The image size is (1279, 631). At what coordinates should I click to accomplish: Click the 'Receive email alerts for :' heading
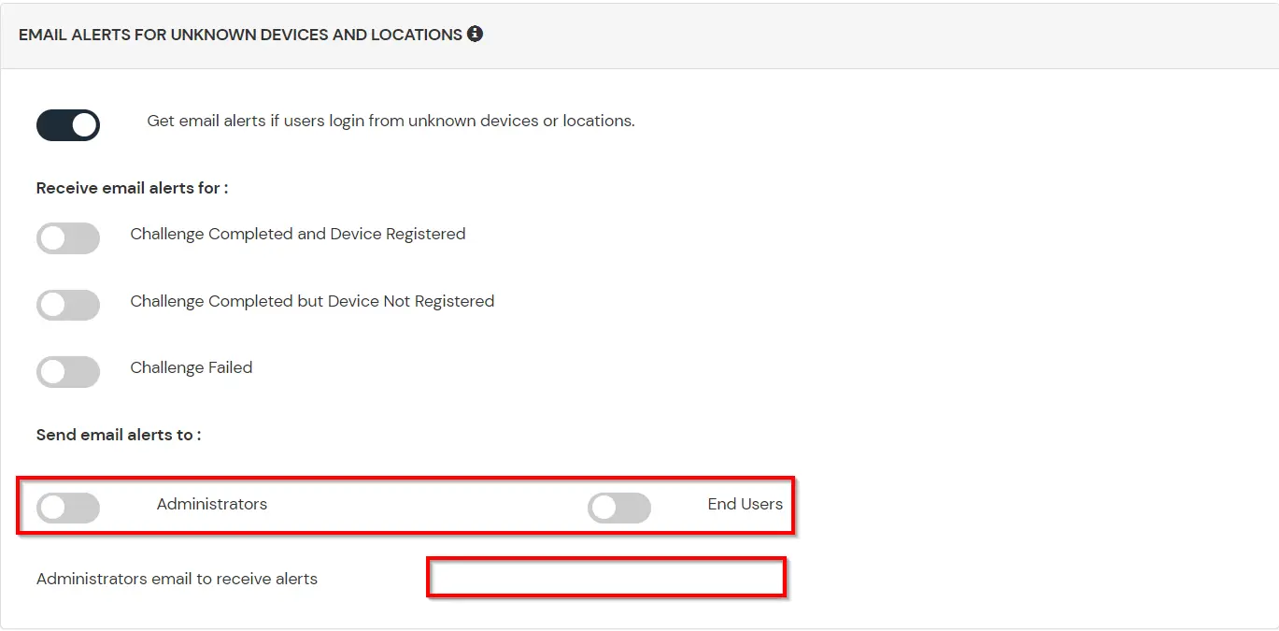132,188
